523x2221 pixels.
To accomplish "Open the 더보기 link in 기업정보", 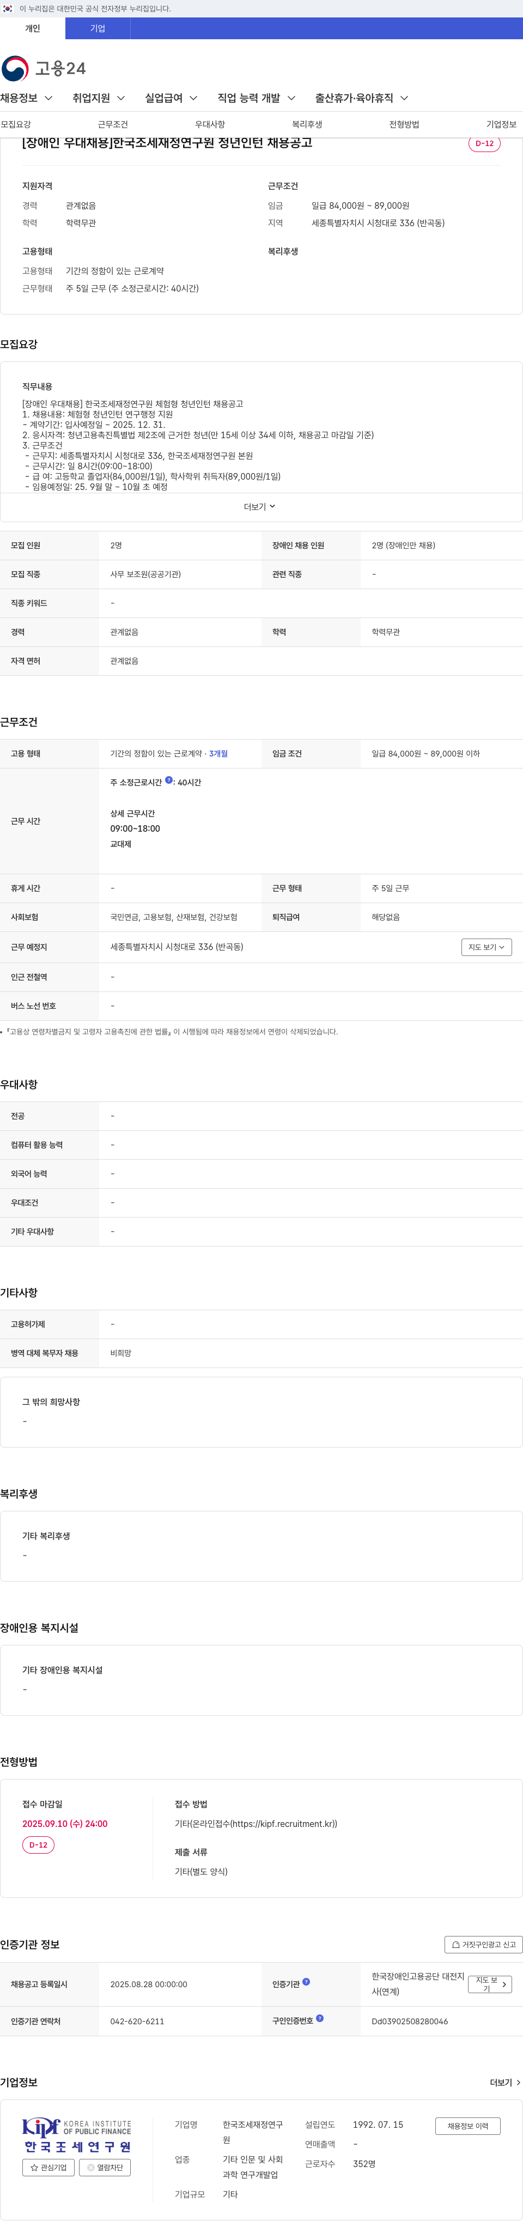I will pos(505,2082).
